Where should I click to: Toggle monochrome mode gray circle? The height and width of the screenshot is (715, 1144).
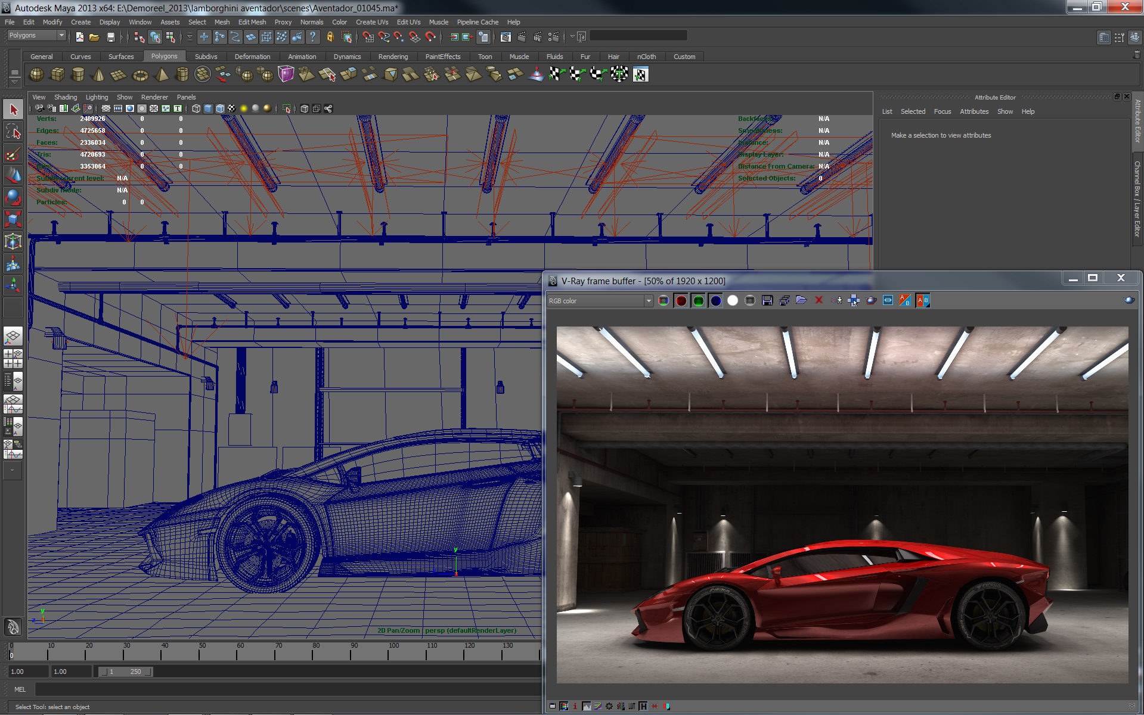pyautogui.click(x=750, y=300)
